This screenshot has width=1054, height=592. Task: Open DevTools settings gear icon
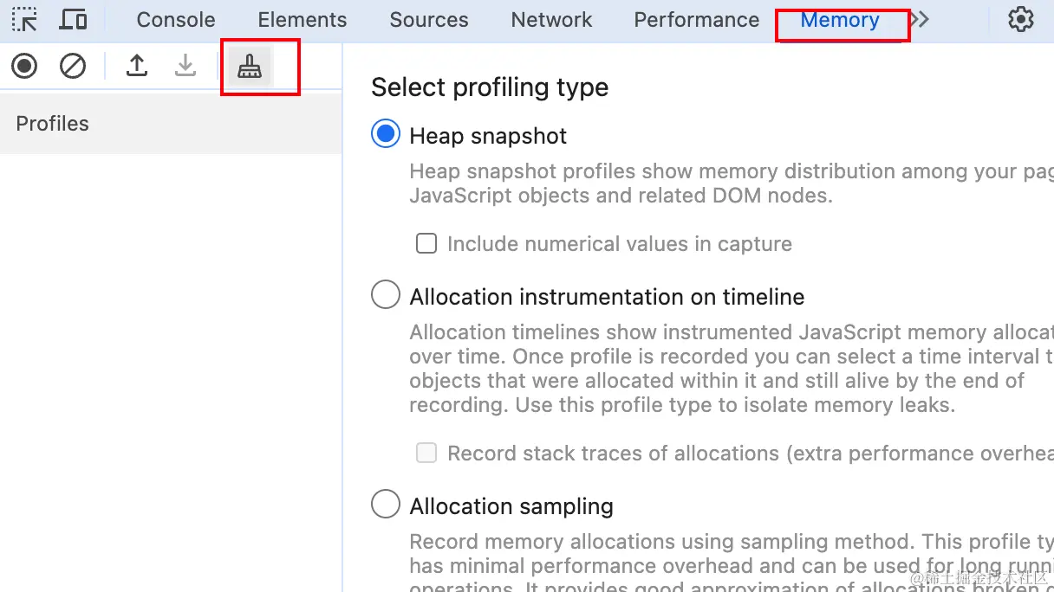click(x=1021, y=19)
